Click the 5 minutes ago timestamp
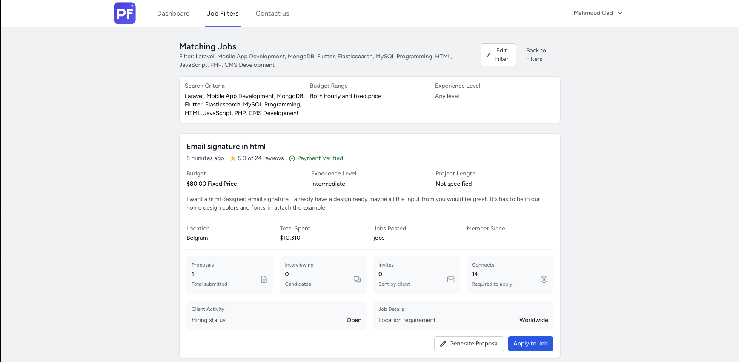The image size is (739, 362). point(205,158)
